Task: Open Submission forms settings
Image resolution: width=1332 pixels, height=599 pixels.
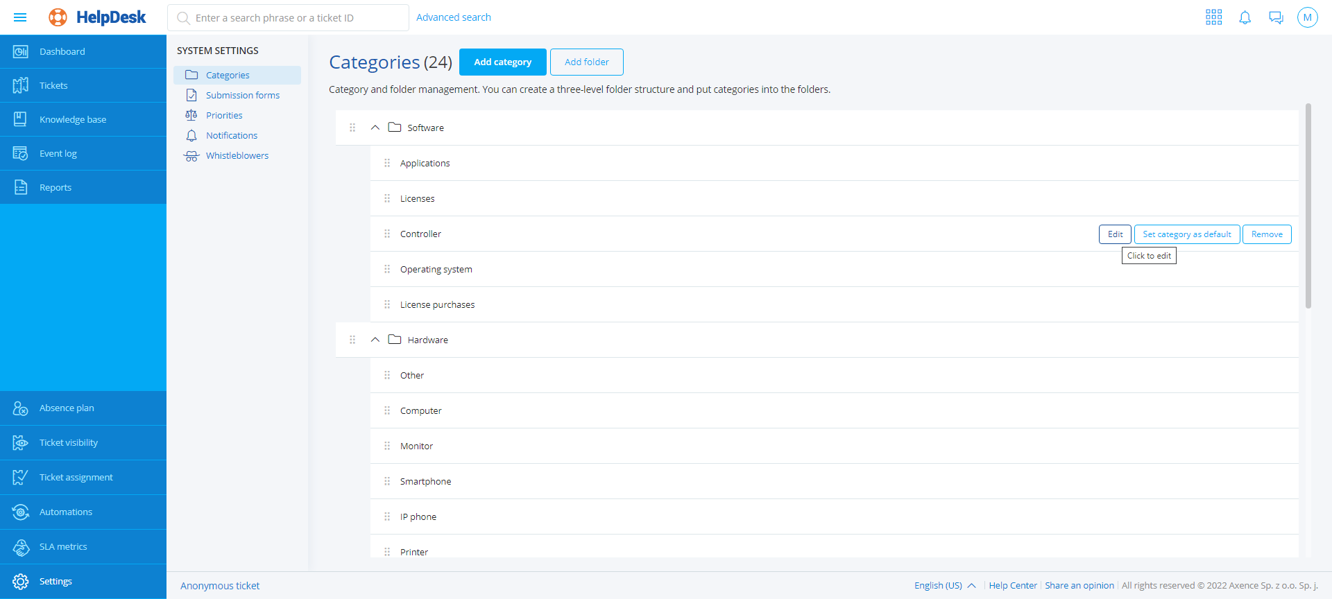Action: [x=242, y=95]
